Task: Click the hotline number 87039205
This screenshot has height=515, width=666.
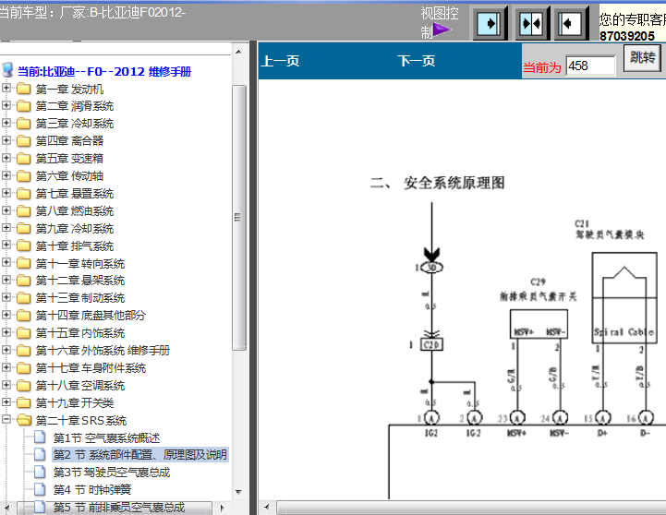Action: coord(627,36)
